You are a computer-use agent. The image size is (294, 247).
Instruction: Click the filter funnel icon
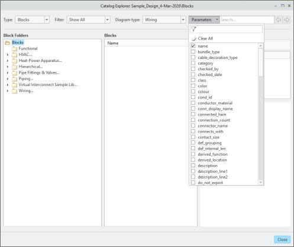point(193,29)
